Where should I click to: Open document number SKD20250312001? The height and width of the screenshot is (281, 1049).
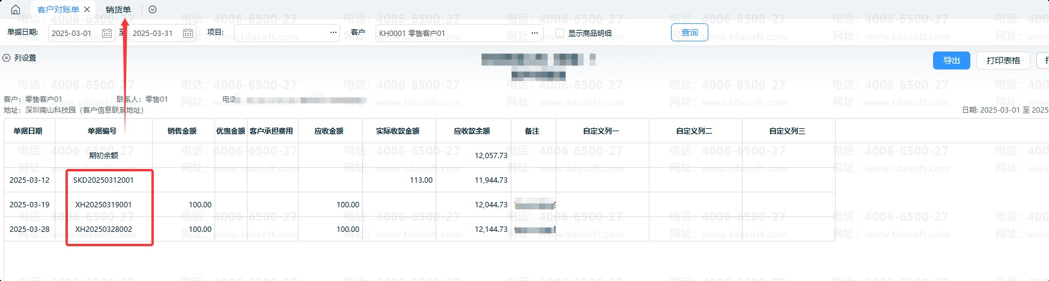[103, 180]
